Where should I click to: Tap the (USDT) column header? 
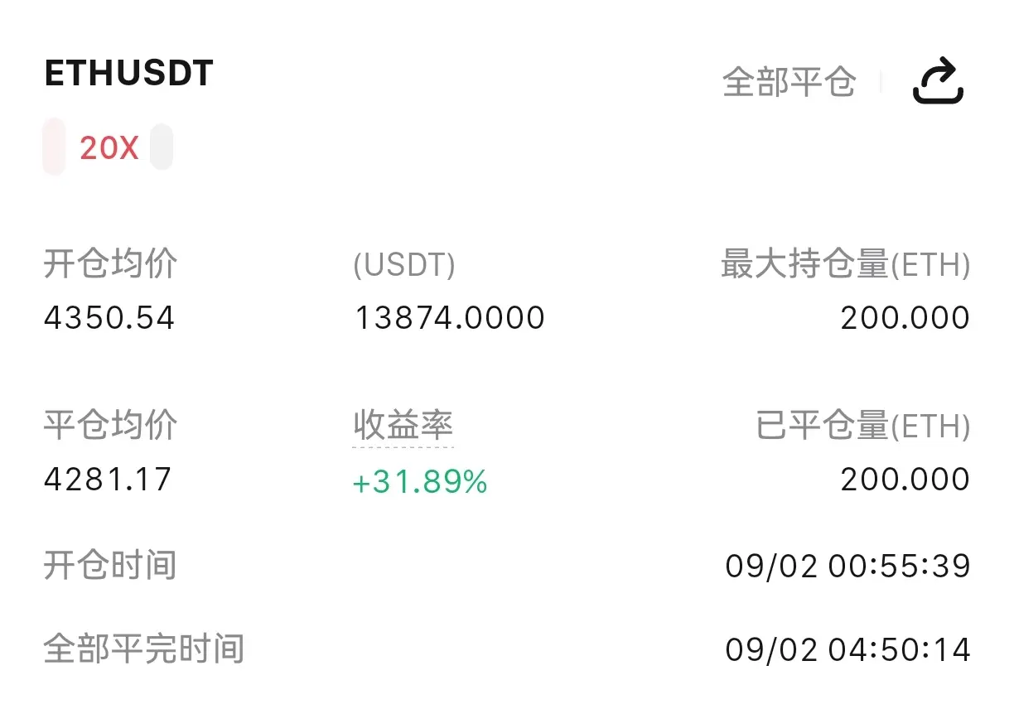point(404,265)
